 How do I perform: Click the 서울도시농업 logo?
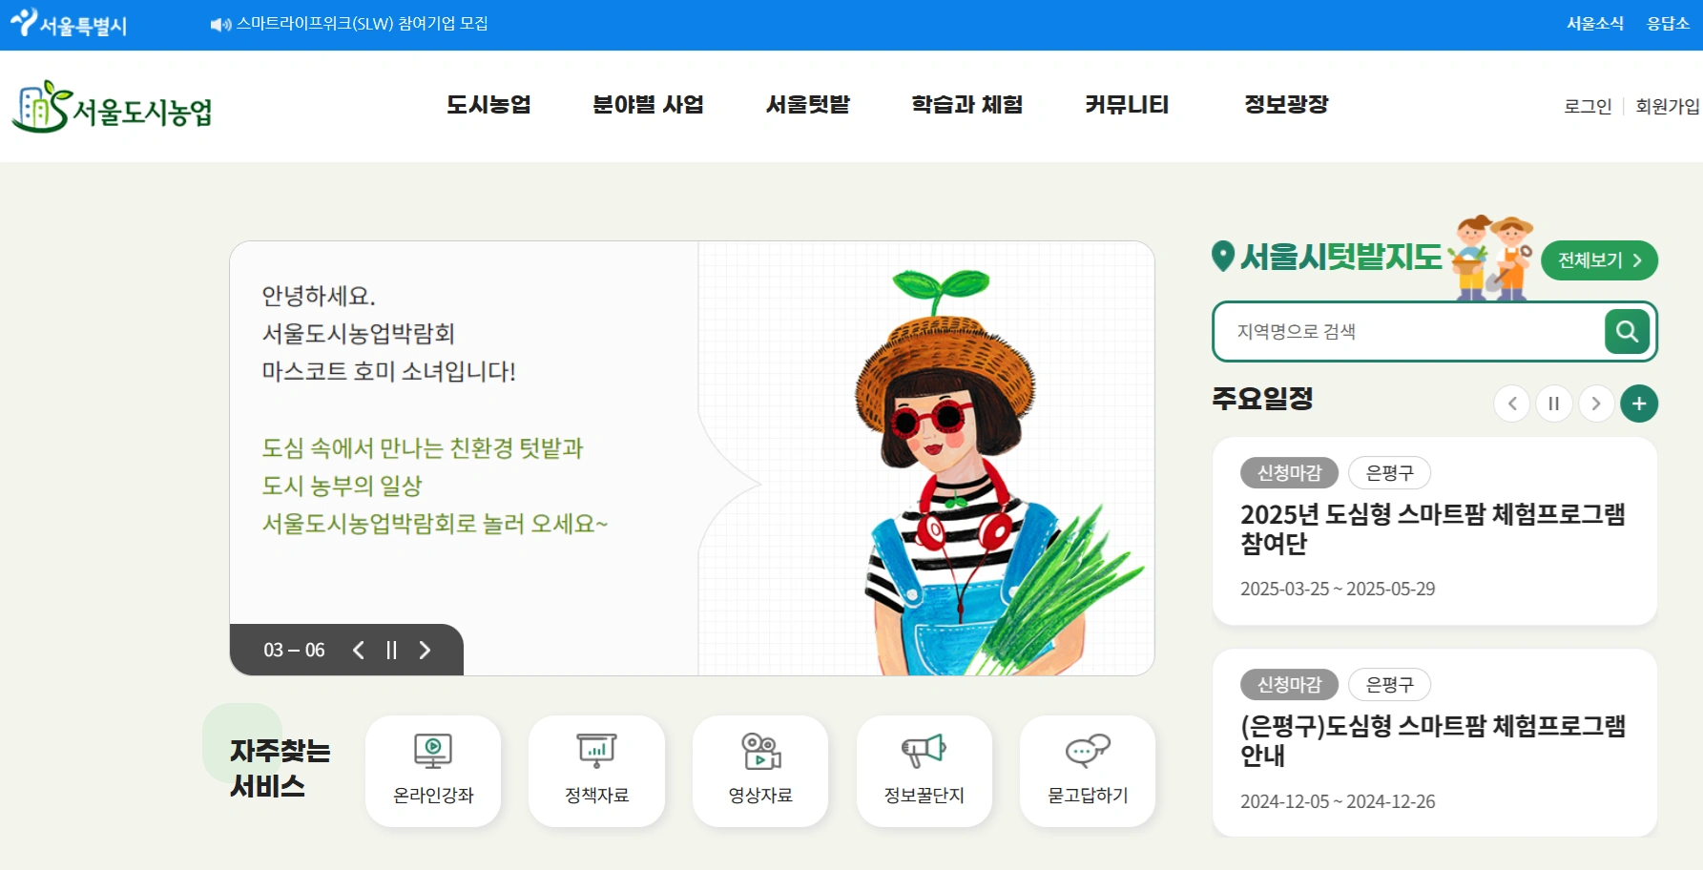[x=113, y=107]
